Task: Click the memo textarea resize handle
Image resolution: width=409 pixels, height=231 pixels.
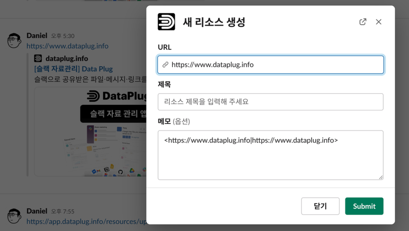Action: click(381, 177)
